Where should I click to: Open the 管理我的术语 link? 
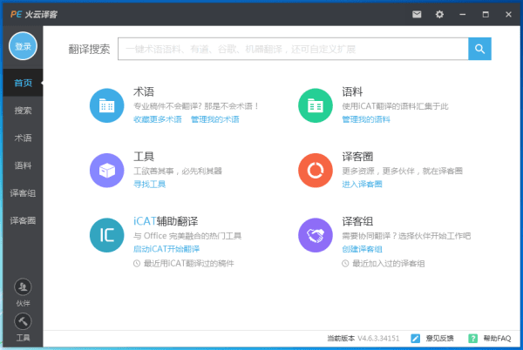[x=214, y=119]
